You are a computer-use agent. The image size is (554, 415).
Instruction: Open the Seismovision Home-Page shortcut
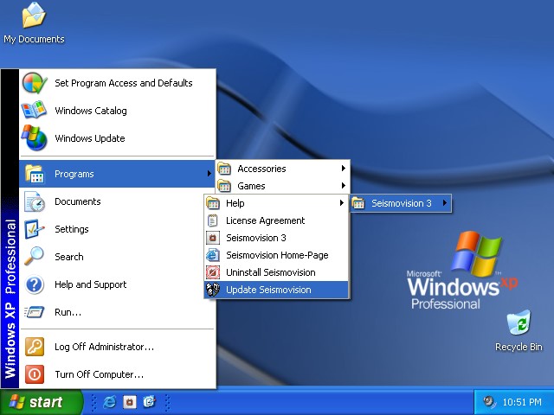click(x=276, y=255)
